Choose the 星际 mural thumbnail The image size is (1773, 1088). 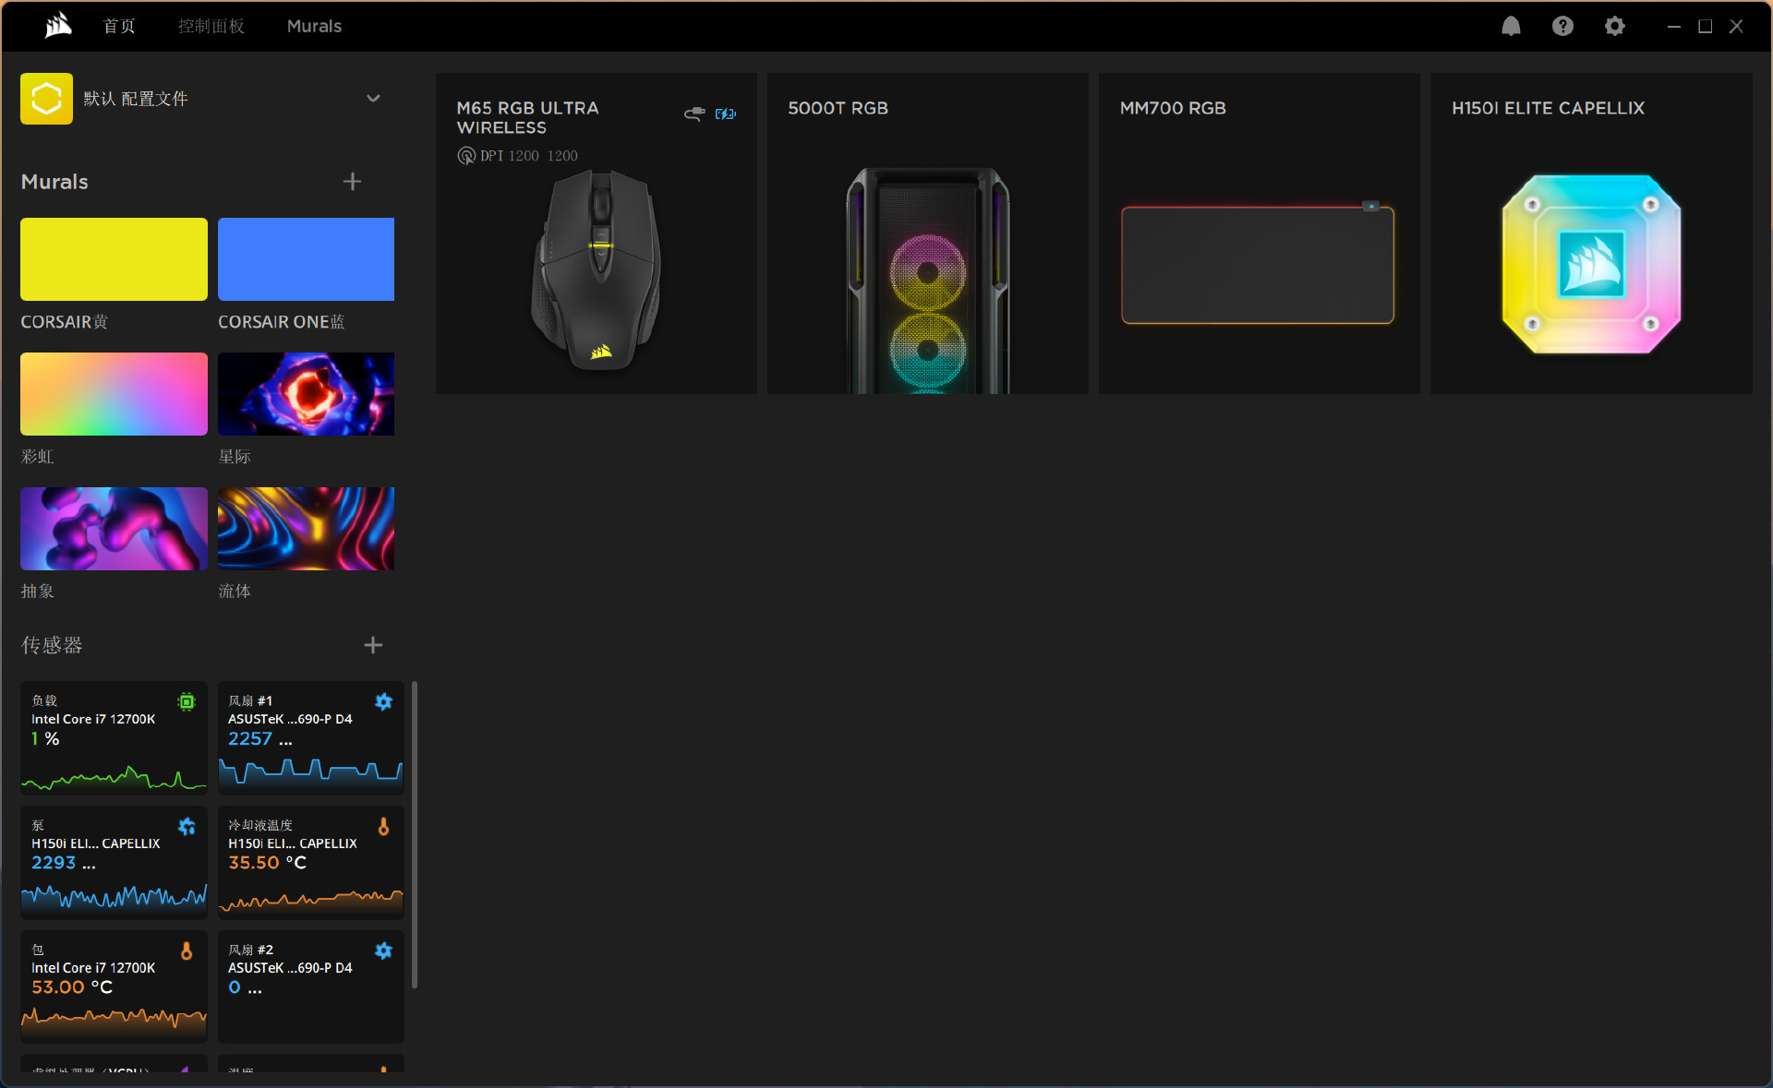coord(306,394)
